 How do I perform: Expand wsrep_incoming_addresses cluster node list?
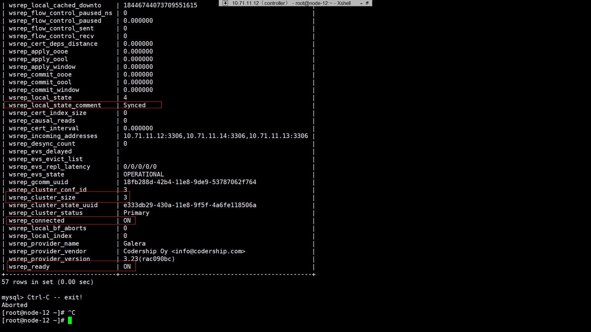click(x=215, y=135)
